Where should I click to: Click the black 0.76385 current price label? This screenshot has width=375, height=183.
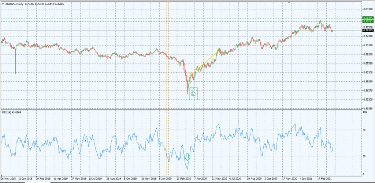tap(367, 30)
